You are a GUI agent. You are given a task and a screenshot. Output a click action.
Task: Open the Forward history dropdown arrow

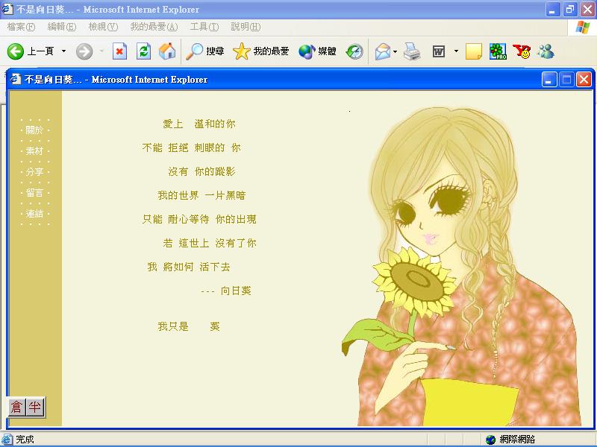(x=101, y=51)
